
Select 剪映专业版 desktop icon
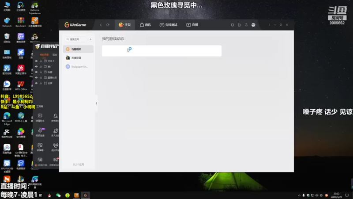point(7,133)
